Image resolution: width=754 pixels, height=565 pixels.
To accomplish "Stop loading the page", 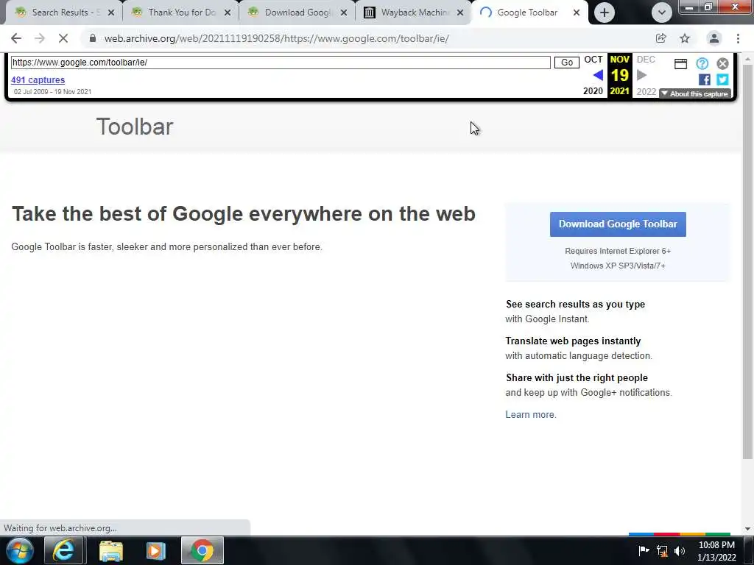I will coord(63,38).
